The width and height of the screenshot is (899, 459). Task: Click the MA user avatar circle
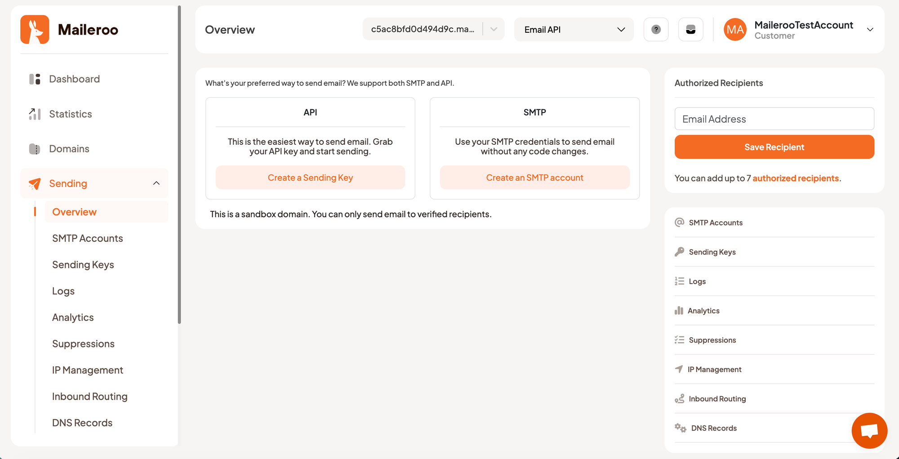click(735, 30)
